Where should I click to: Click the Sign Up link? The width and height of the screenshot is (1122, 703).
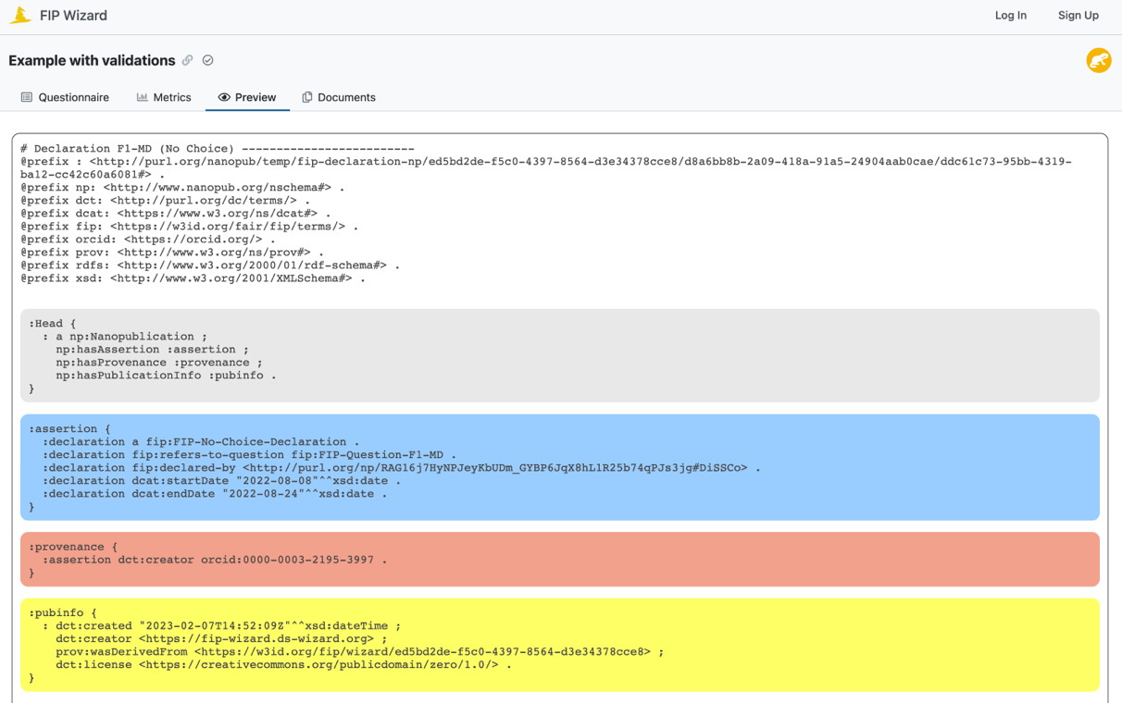point(1078,15)
